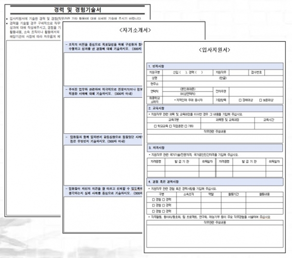Check the 보훈대상 checkbox
The image size is (292, 258).
pos(260,100)
